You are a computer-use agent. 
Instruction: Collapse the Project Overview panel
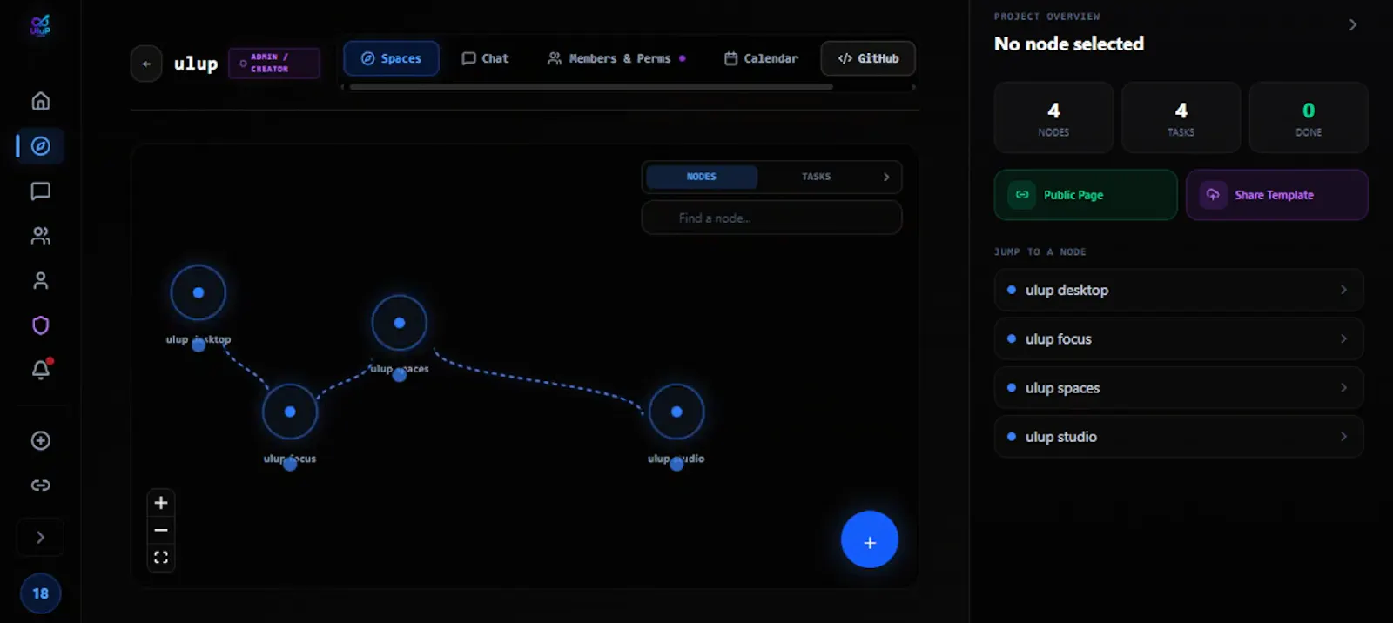coord(1352,24)
